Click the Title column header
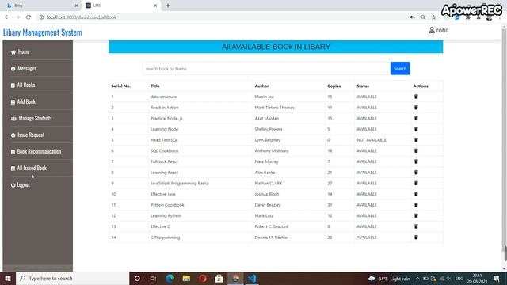The image size is (507, 285). tap(155, 86)
